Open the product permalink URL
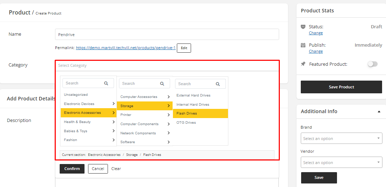The image size is (386, 187). click(126, 48)
